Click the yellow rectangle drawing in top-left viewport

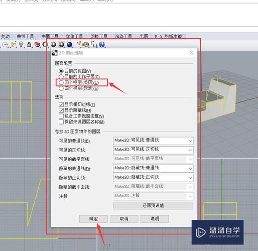[x=17, y=101]
